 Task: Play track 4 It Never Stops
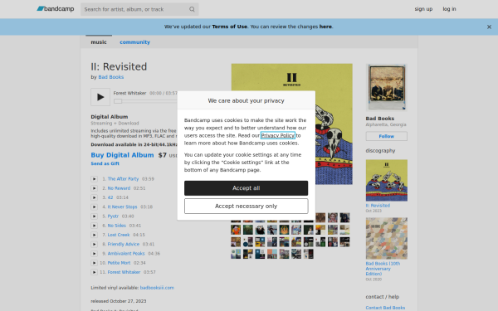94,207
